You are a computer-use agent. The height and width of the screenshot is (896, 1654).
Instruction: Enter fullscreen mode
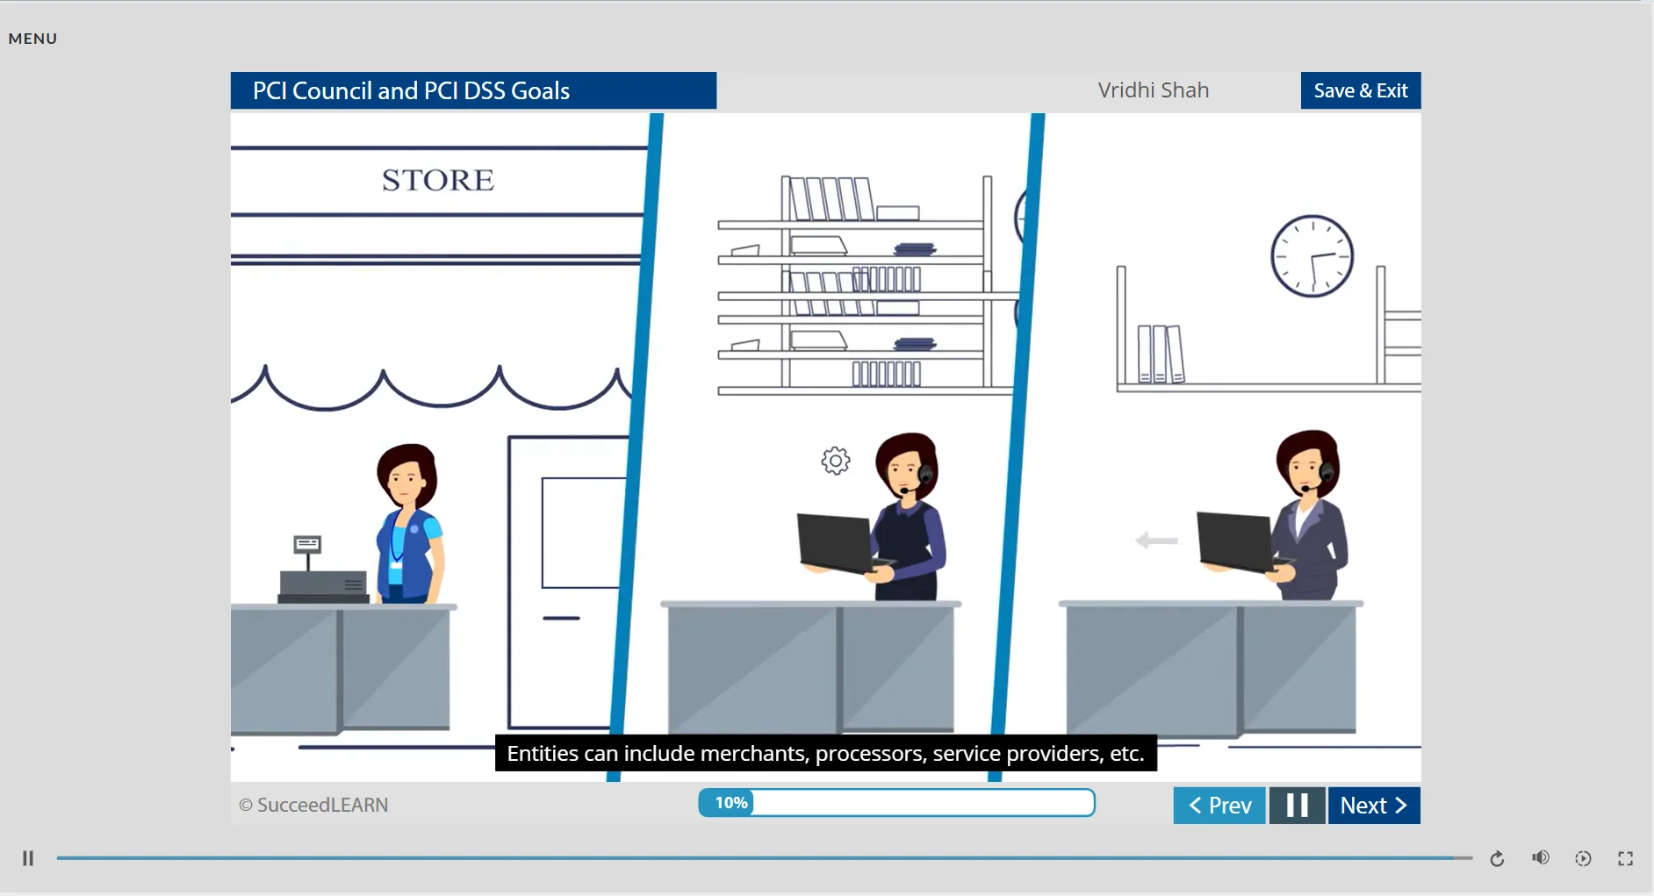(1625, 858)
